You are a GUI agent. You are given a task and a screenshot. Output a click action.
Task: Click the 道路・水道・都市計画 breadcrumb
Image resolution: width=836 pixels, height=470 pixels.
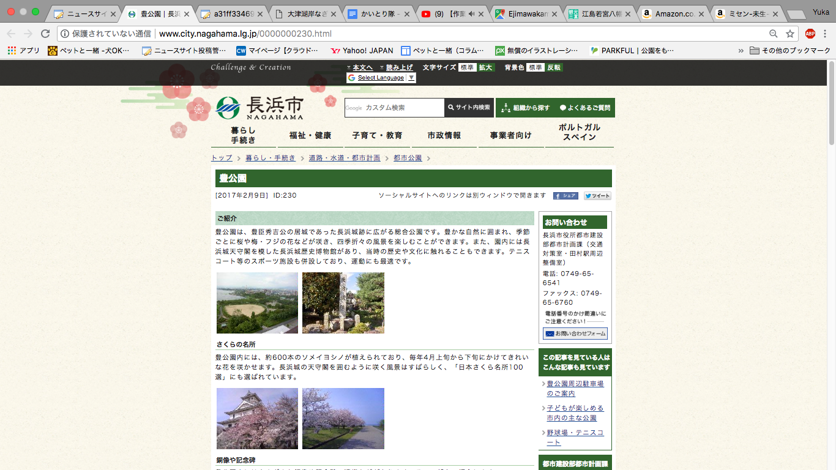[345, 158]
